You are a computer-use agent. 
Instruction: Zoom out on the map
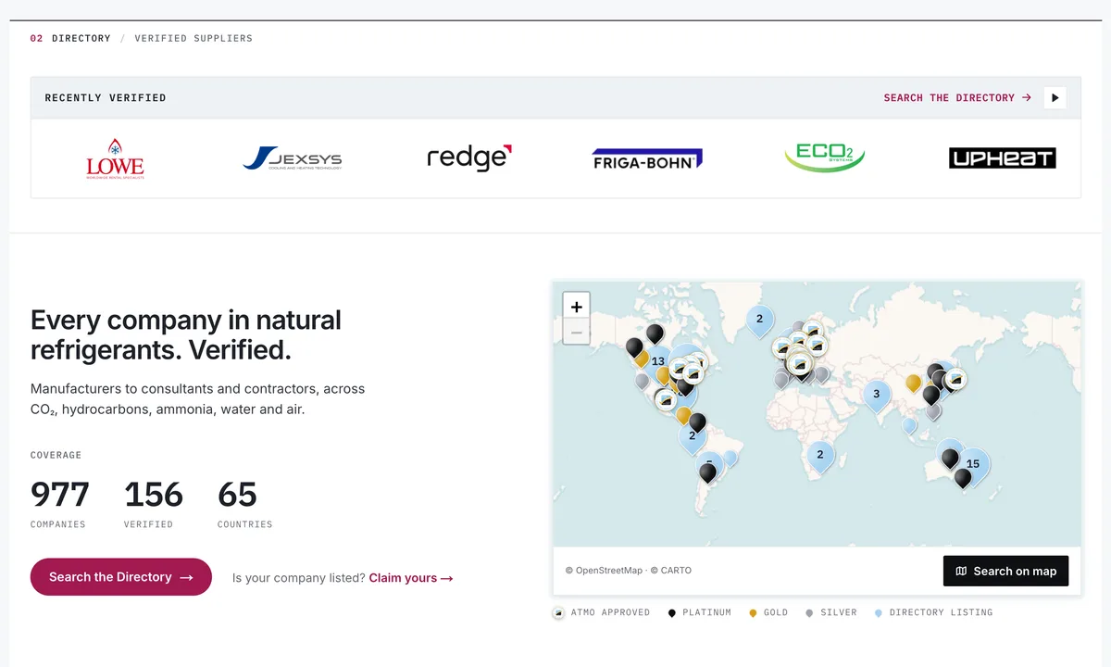tap(577, 333)
